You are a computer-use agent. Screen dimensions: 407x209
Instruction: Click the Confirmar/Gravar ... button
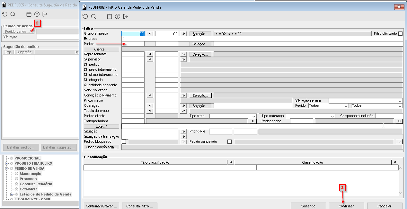(x=102, y=206)
